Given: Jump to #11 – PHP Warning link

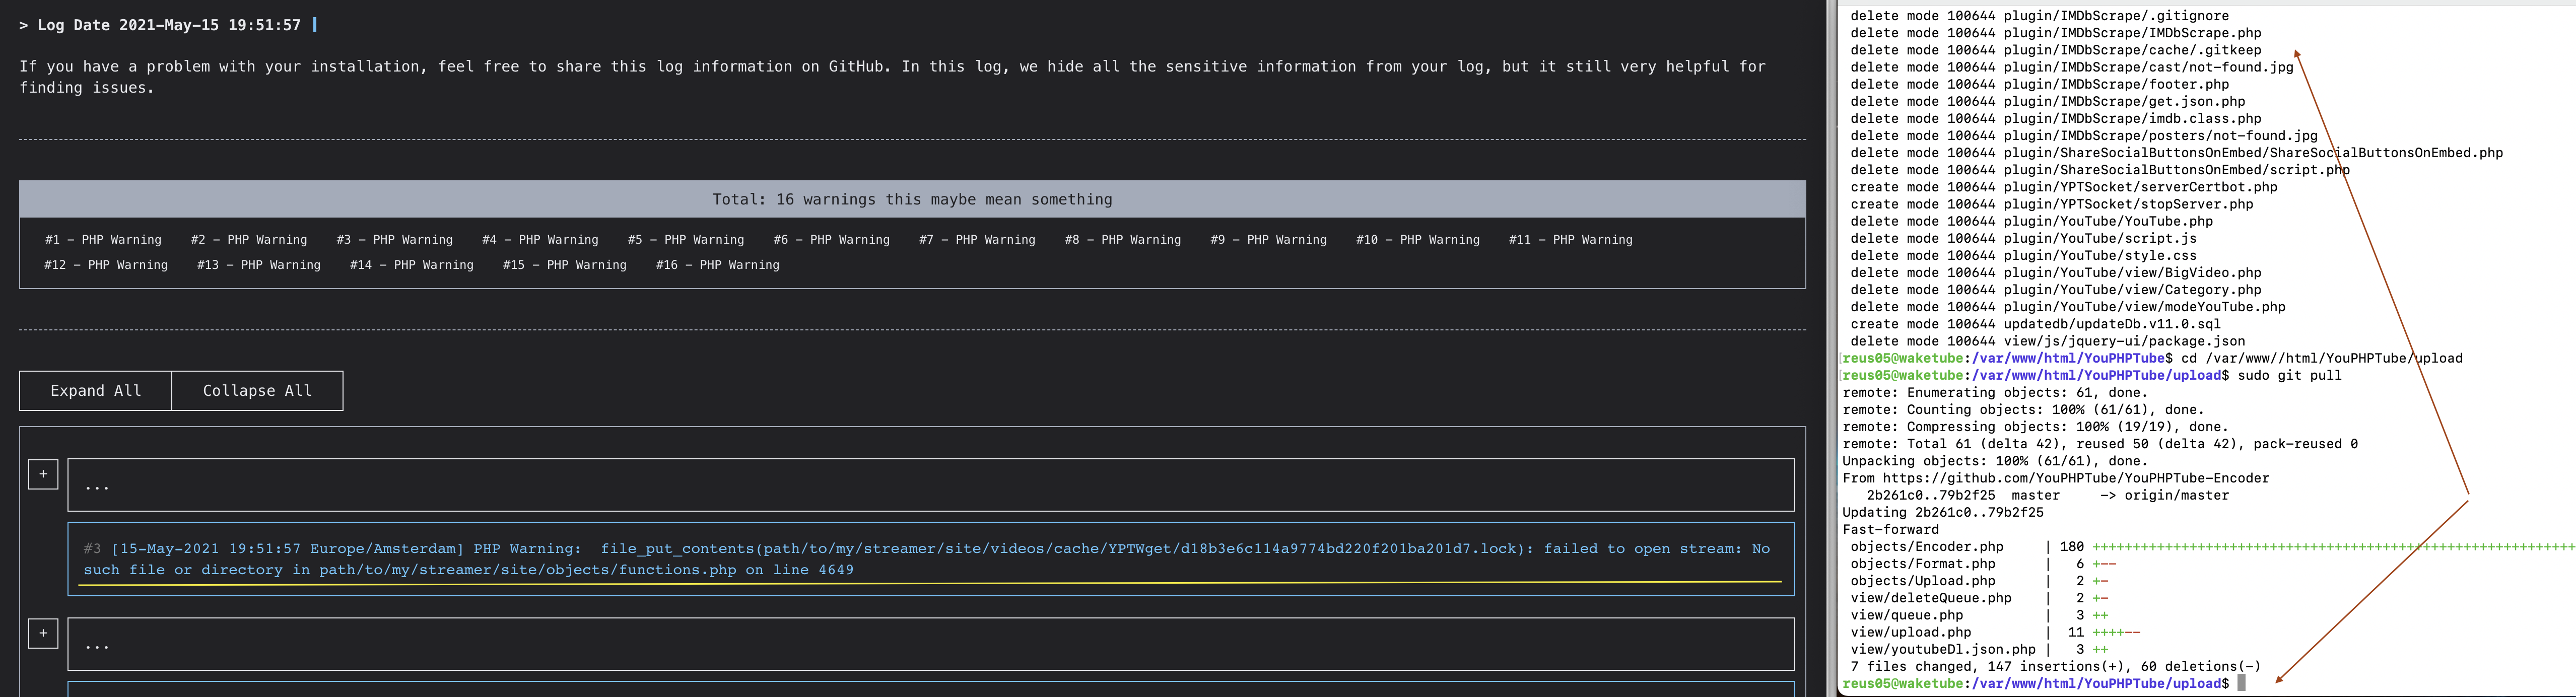Looking at the screenshot, I should click(1570, 240).
